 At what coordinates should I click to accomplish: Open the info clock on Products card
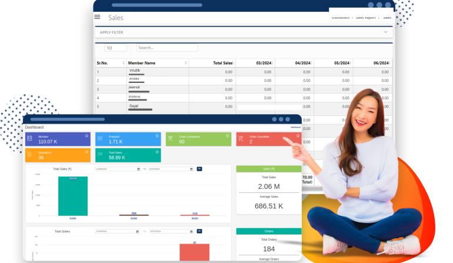(157, 136)
